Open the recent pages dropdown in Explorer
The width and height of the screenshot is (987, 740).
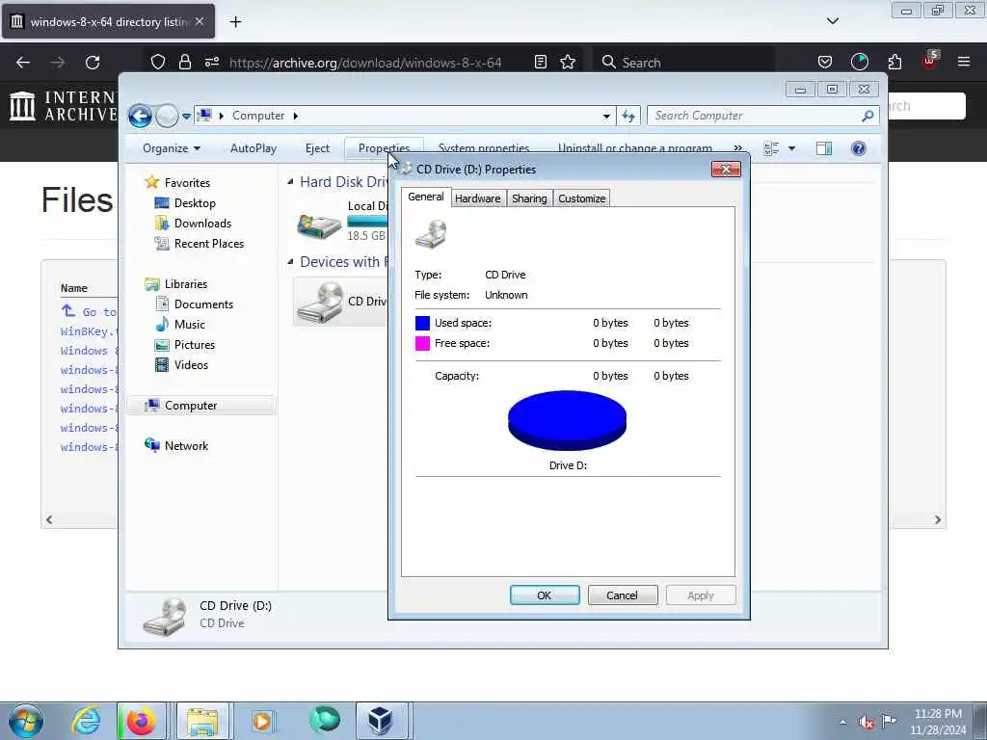[186, 117]
